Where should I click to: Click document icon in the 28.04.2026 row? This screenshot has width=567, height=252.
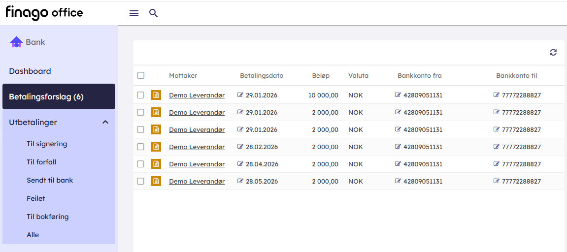pos(156,164)
